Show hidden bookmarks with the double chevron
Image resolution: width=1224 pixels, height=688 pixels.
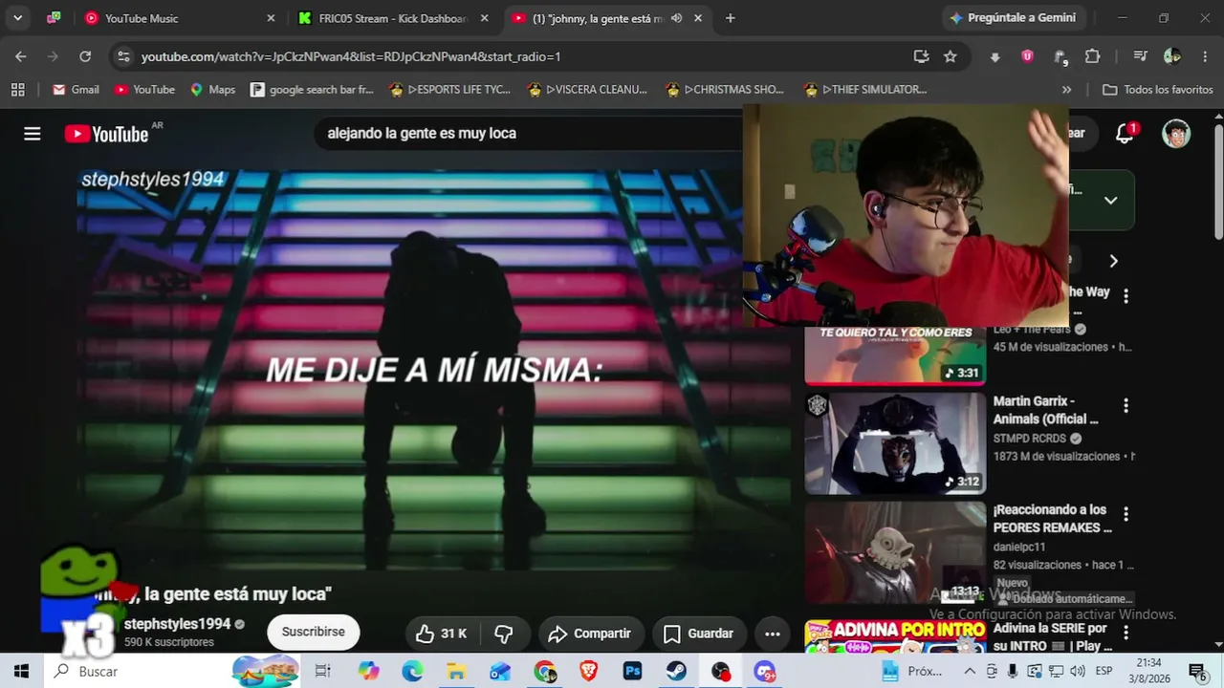click(1066, 90)
